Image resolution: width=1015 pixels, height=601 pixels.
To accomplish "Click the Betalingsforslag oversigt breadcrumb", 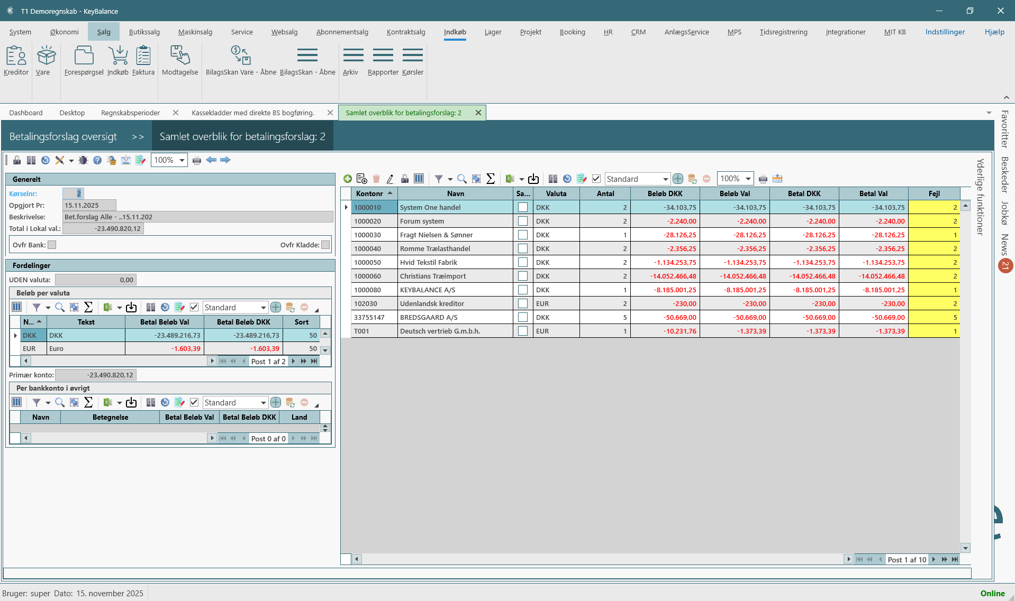I will pyautogui.click(x=63, y=136).
